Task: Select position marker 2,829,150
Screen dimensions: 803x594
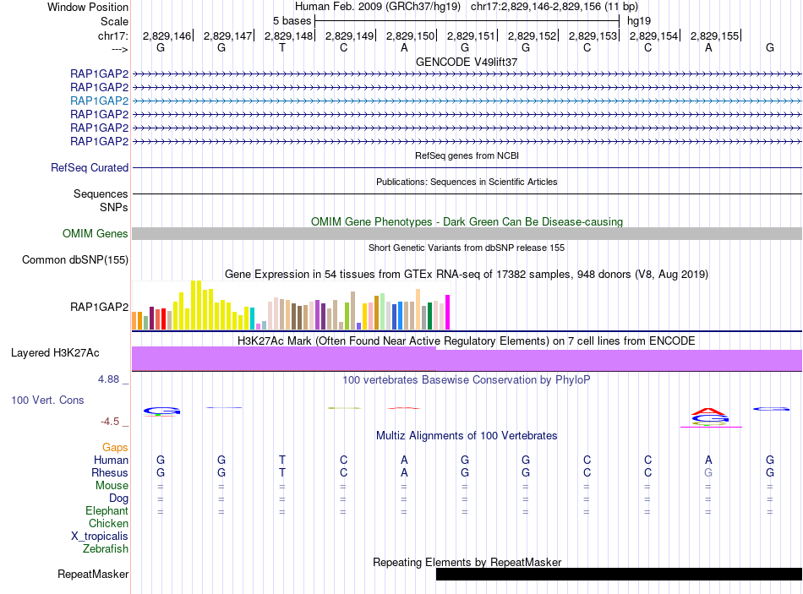Action: coord(411,35)
